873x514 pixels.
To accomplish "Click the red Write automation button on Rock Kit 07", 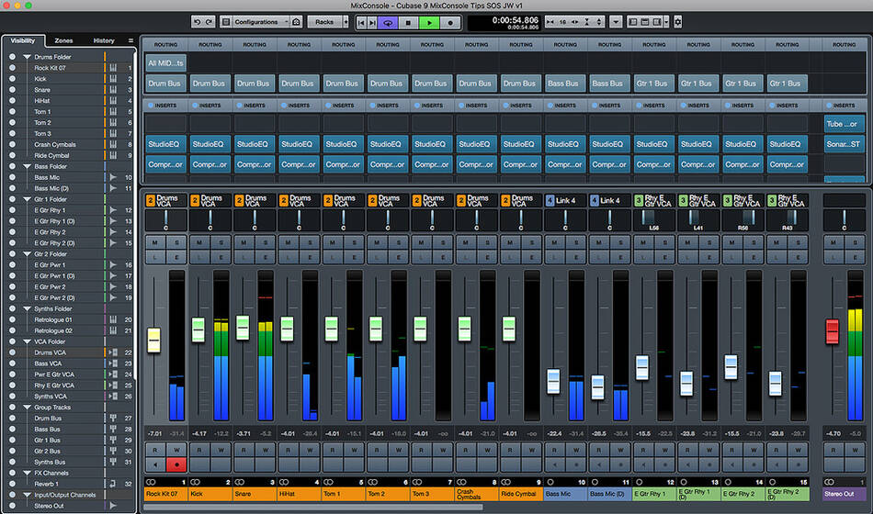I will (x=176, y=464).
